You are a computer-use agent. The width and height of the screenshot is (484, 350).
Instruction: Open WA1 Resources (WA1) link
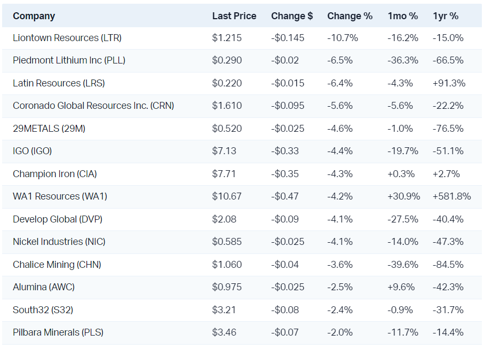point(60,196)
